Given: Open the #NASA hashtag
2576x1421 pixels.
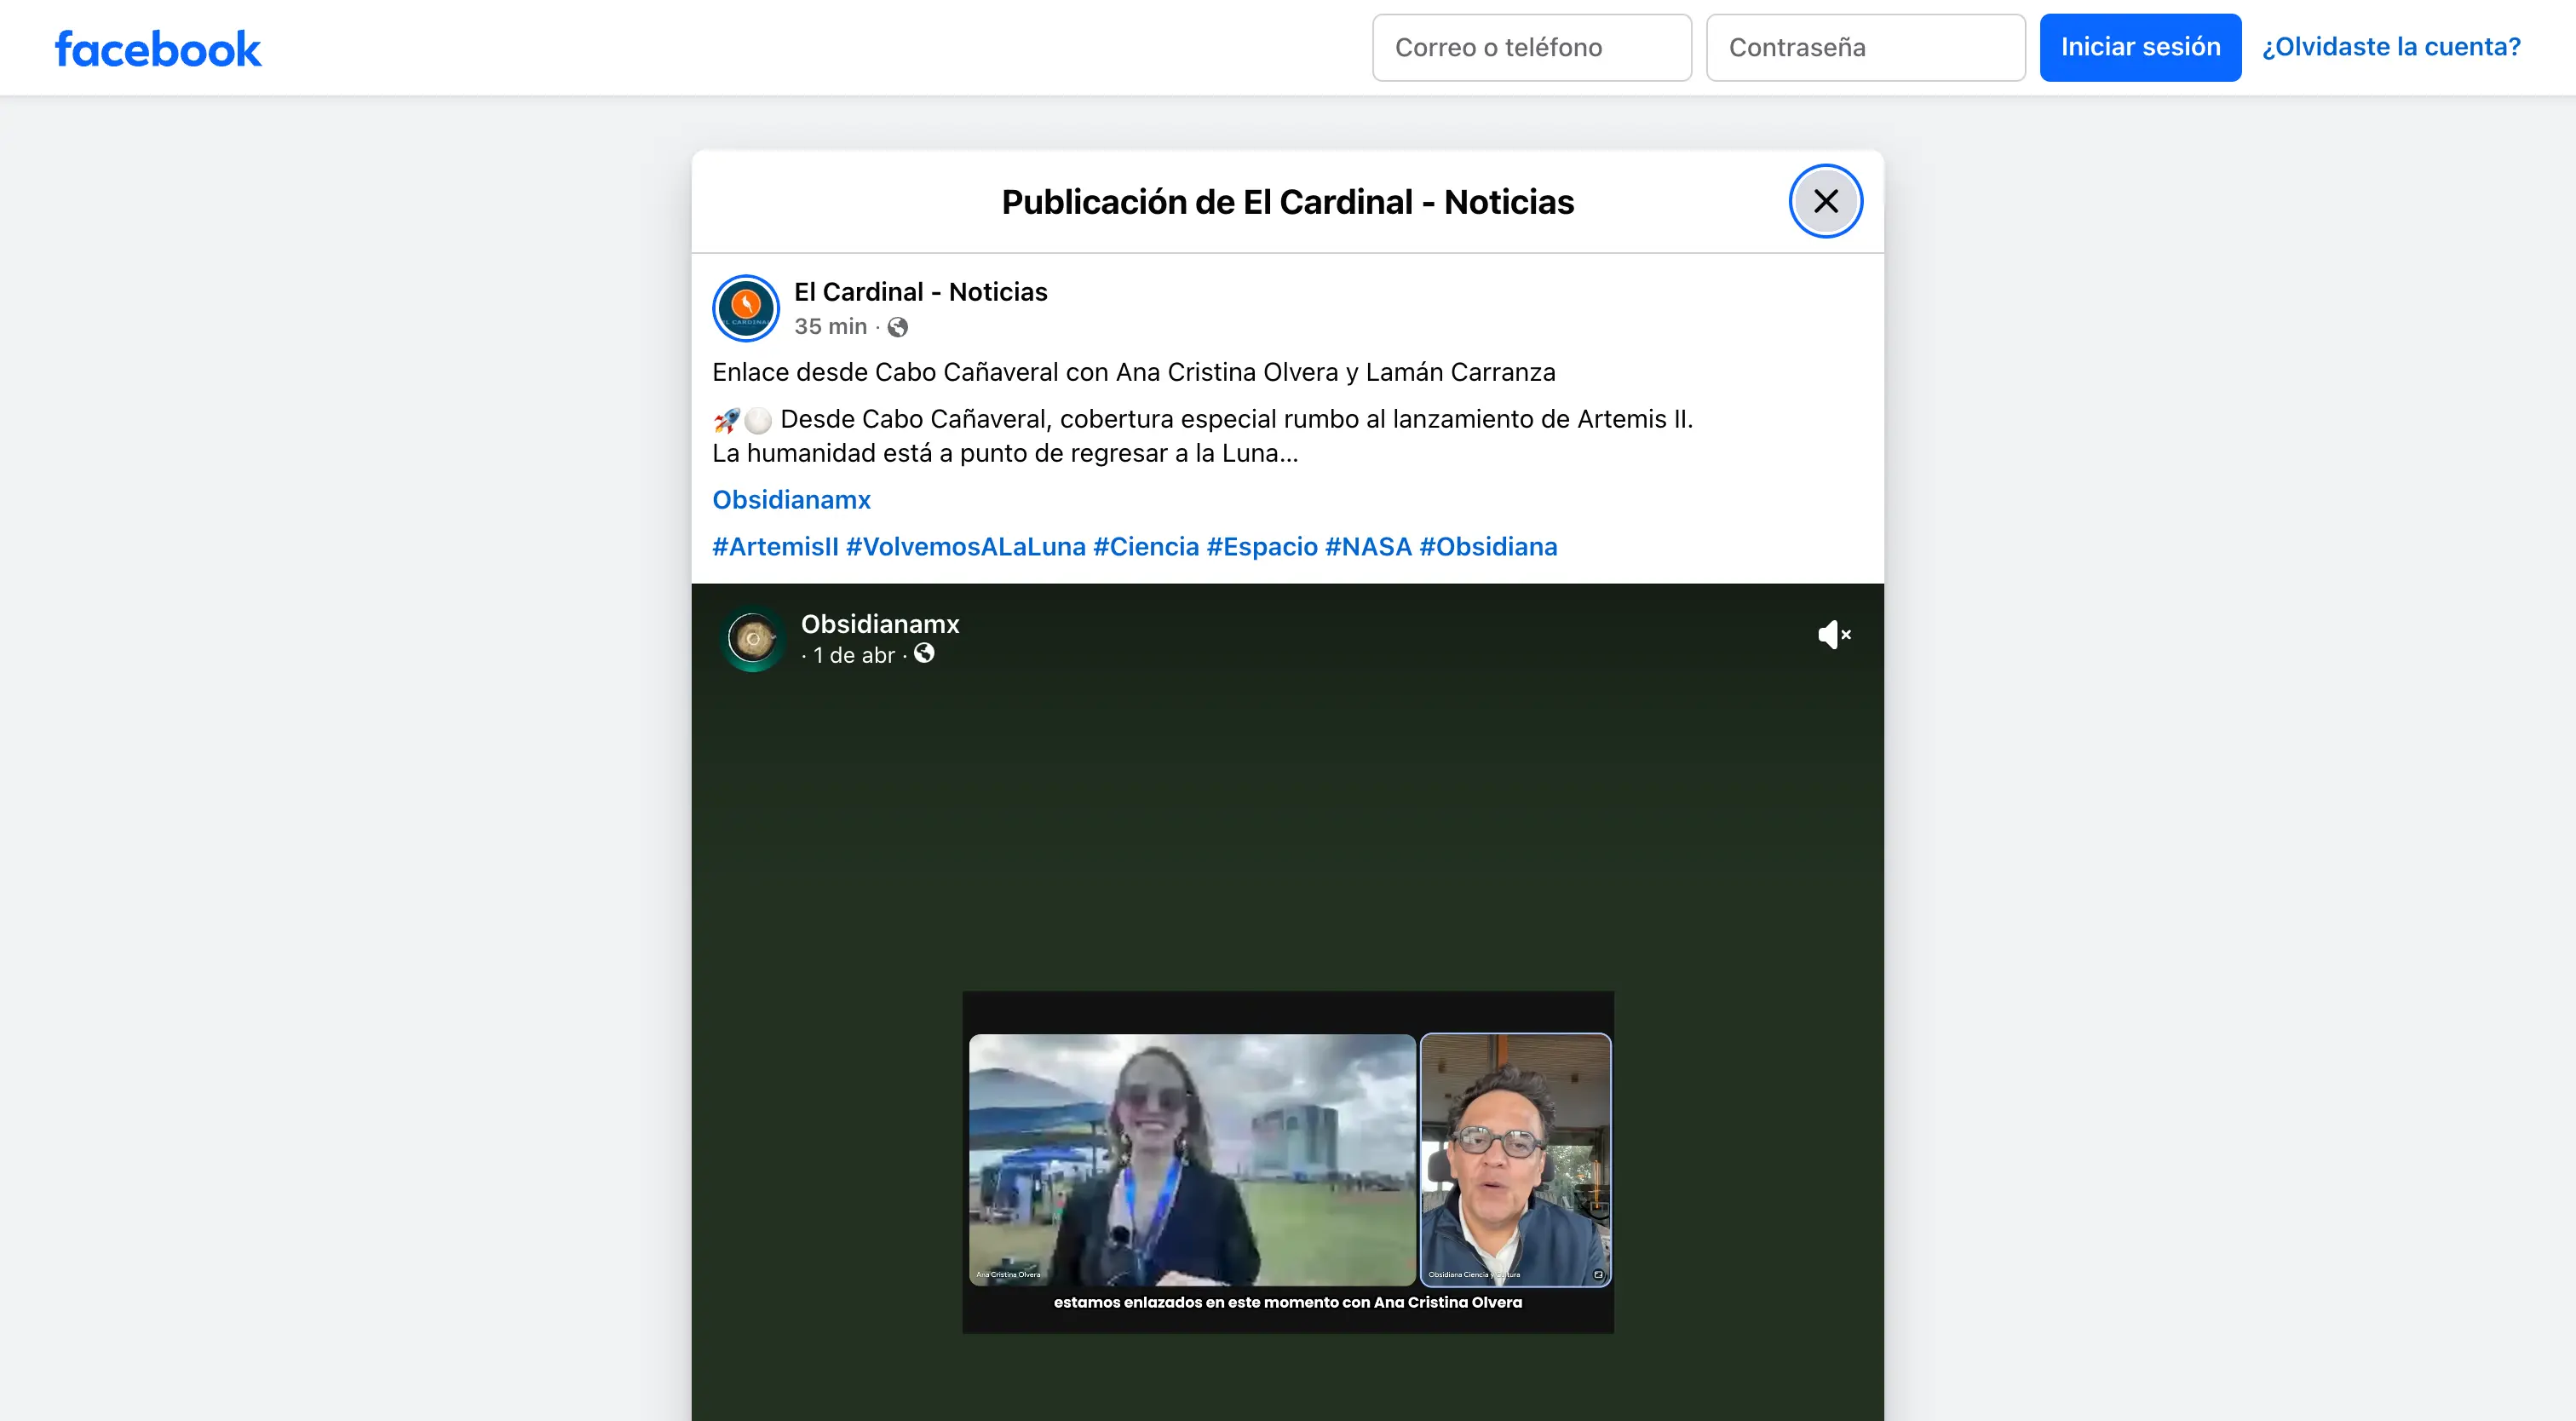Looking at the screenshot, I should pos(1367,547).
